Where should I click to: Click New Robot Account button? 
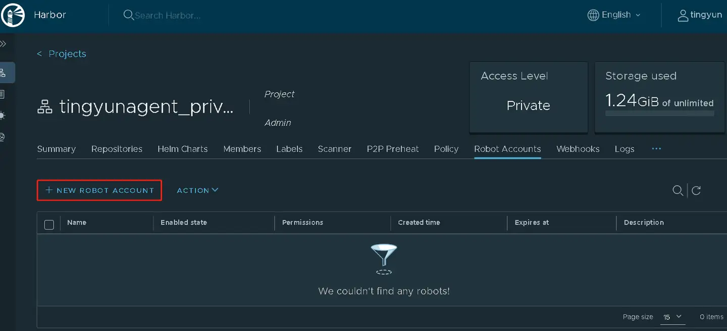[x=99, y=190]
